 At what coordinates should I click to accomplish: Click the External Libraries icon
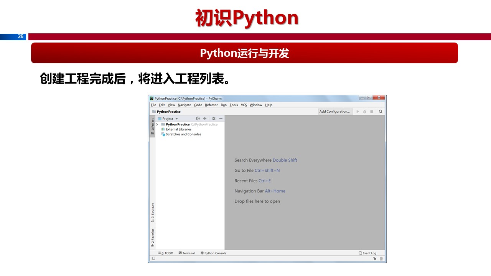pyautogui.click(x=163, y=129)
